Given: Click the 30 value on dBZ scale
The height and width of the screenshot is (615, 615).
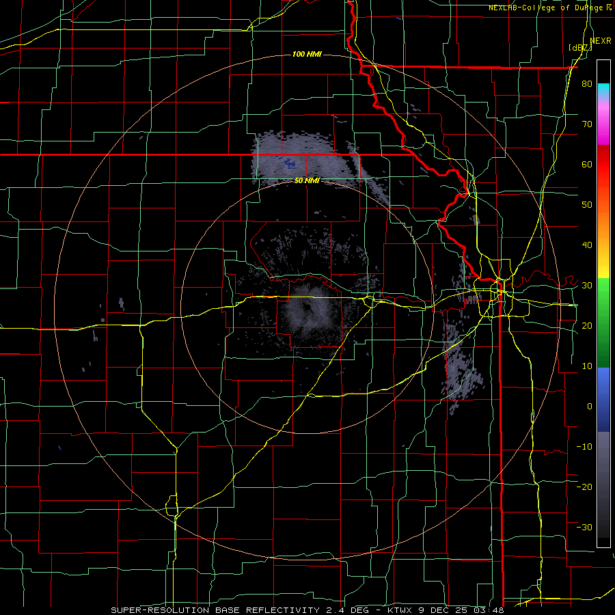Looking at the screenshot, I should tap(587, 285).
